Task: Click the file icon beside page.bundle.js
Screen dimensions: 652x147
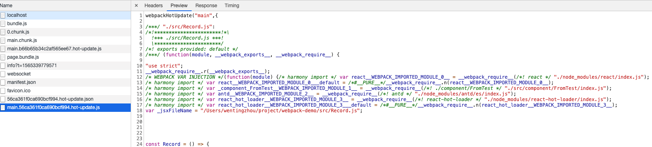Action: (x=3, y=57)
